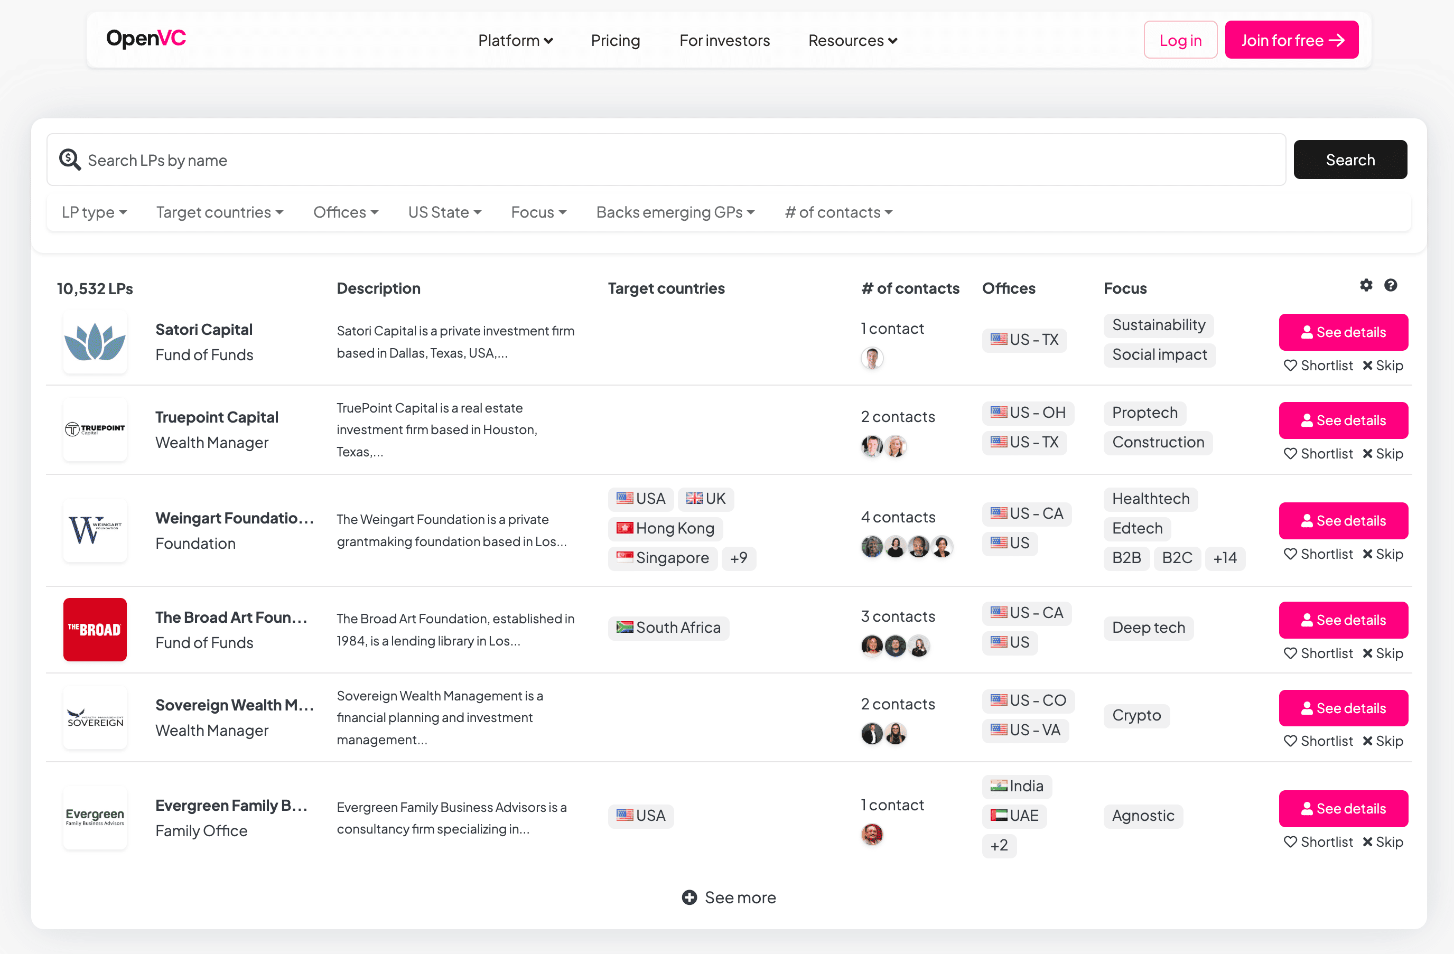This screenshot has width=1454, height=954.
Task: Click the OpenVC logo
Action: tap(146, 39)
